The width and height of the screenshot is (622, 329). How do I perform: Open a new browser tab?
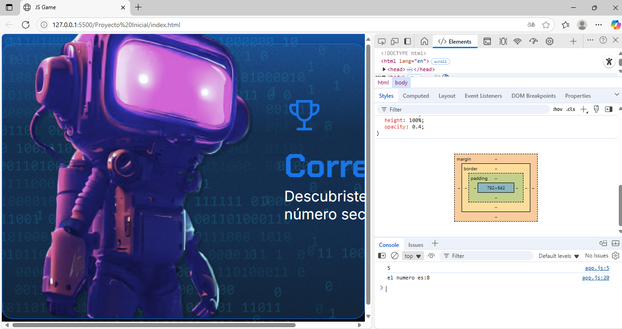(x=138, y=7)
